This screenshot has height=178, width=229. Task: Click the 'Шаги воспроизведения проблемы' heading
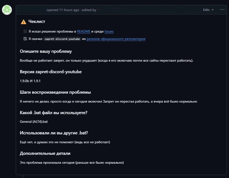tap(55, 92)
